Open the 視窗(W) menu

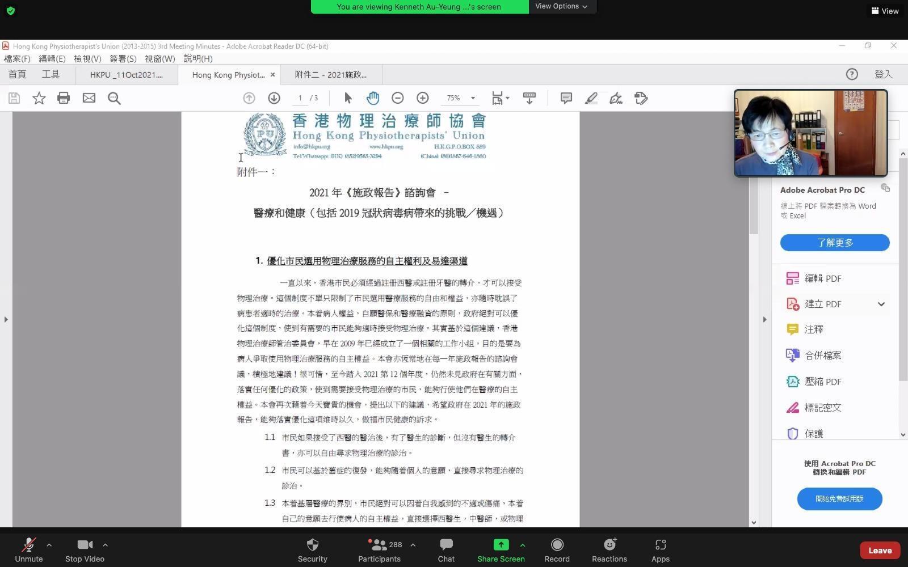tap(159, 58)
